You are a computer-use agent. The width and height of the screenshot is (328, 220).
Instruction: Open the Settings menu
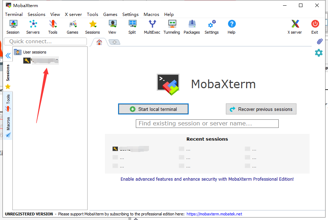[x=130, y=15]
